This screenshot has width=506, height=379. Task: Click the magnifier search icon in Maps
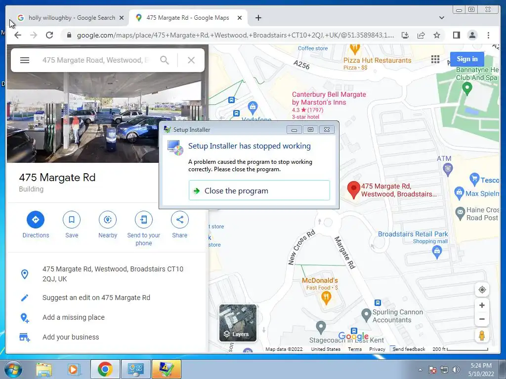(x=165, y=60)
